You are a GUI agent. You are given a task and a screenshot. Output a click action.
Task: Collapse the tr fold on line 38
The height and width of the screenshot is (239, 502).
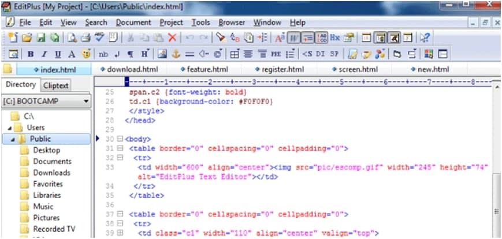point(120,223)
